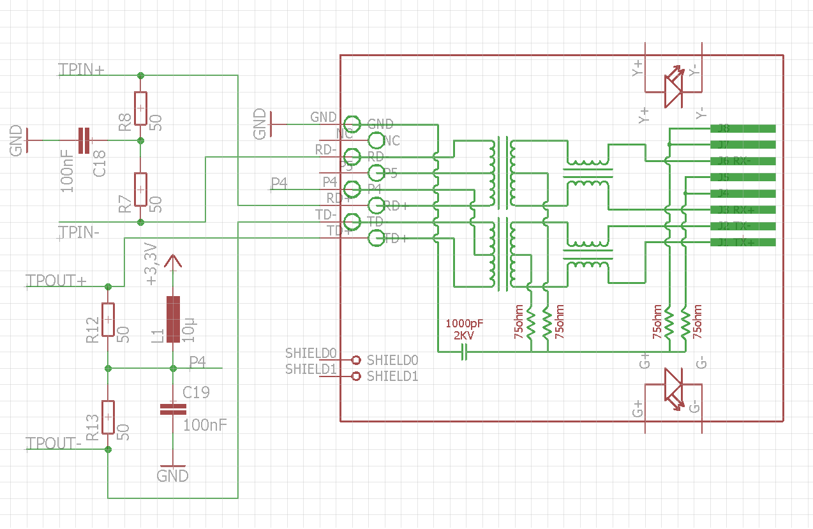The width and height of the screenshot is (813, 529).
Task: Select inductor L1 symbol
Action: (x=173, y=320)
